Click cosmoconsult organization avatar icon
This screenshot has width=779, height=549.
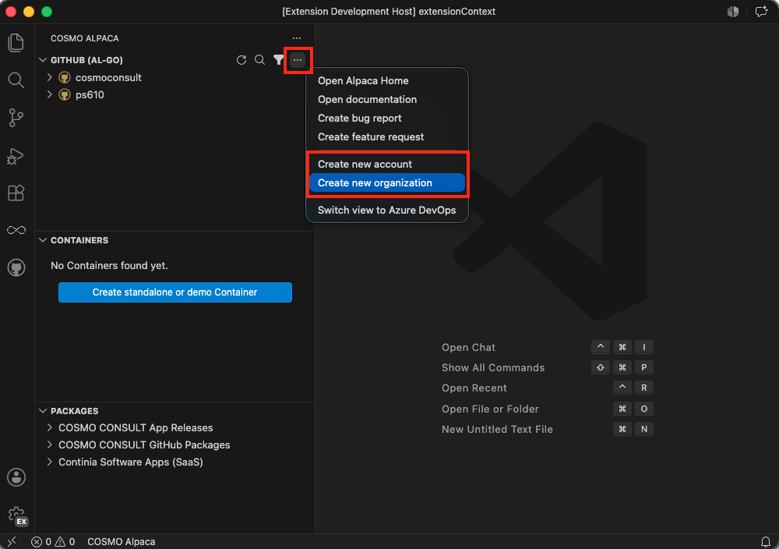point(65,77)
